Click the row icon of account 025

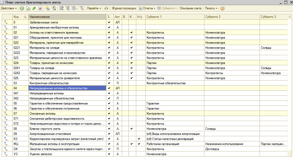(6, 78)
